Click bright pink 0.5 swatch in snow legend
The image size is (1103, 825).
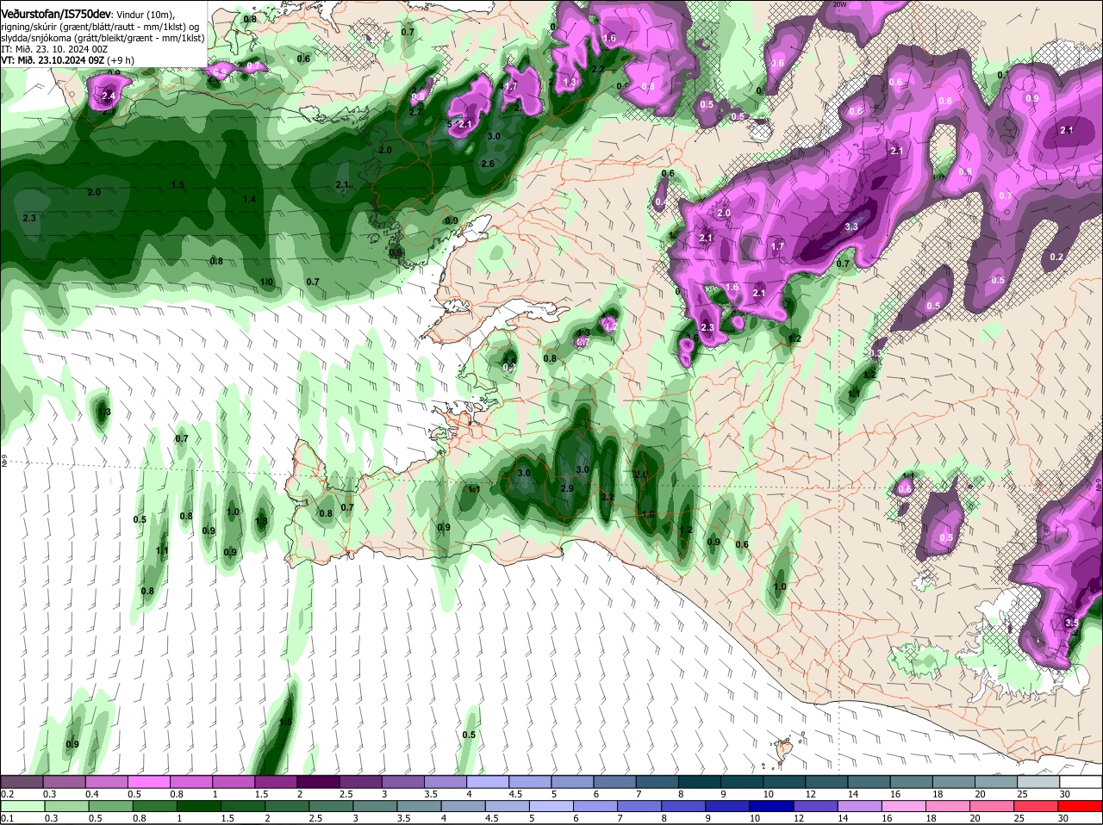(x=148, y=781)
